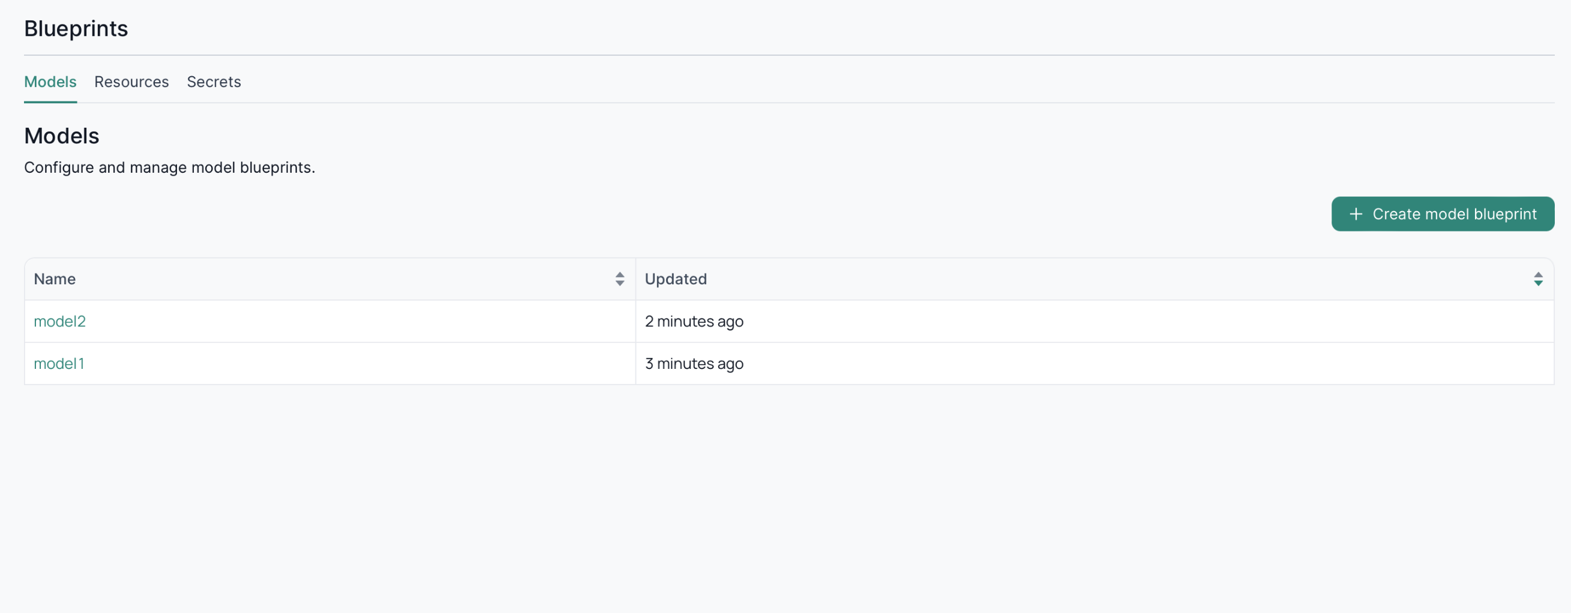Click the Name column header label
The height and width of the screenshot is (613, 1571).
(55, 279)
